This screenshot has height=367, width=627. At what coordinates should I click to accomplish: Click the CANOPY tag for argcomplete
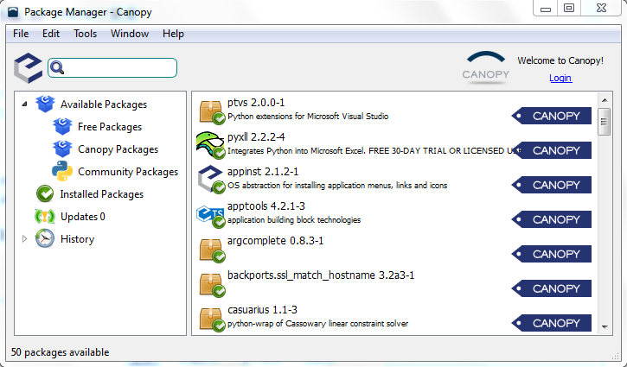[552, 254]
